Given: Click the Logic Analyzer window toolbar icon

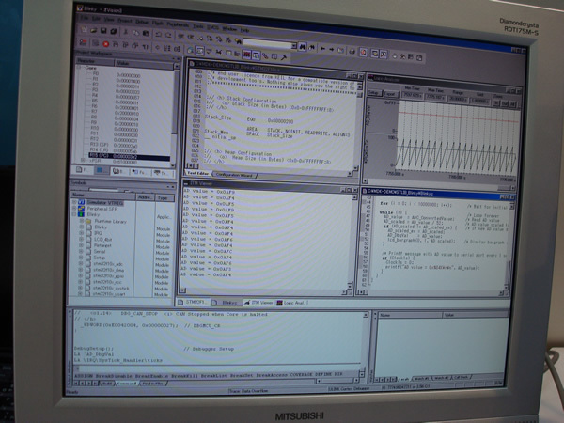Looking at the screenshot, I should [246, 55].
